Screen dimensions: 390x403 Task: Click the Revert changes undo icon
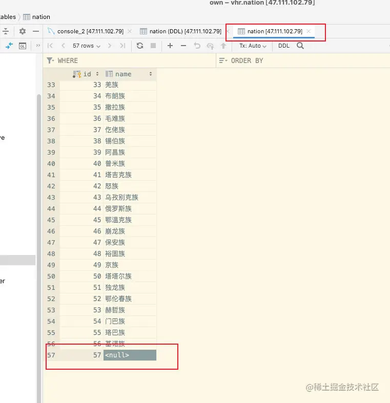point(197,46)
